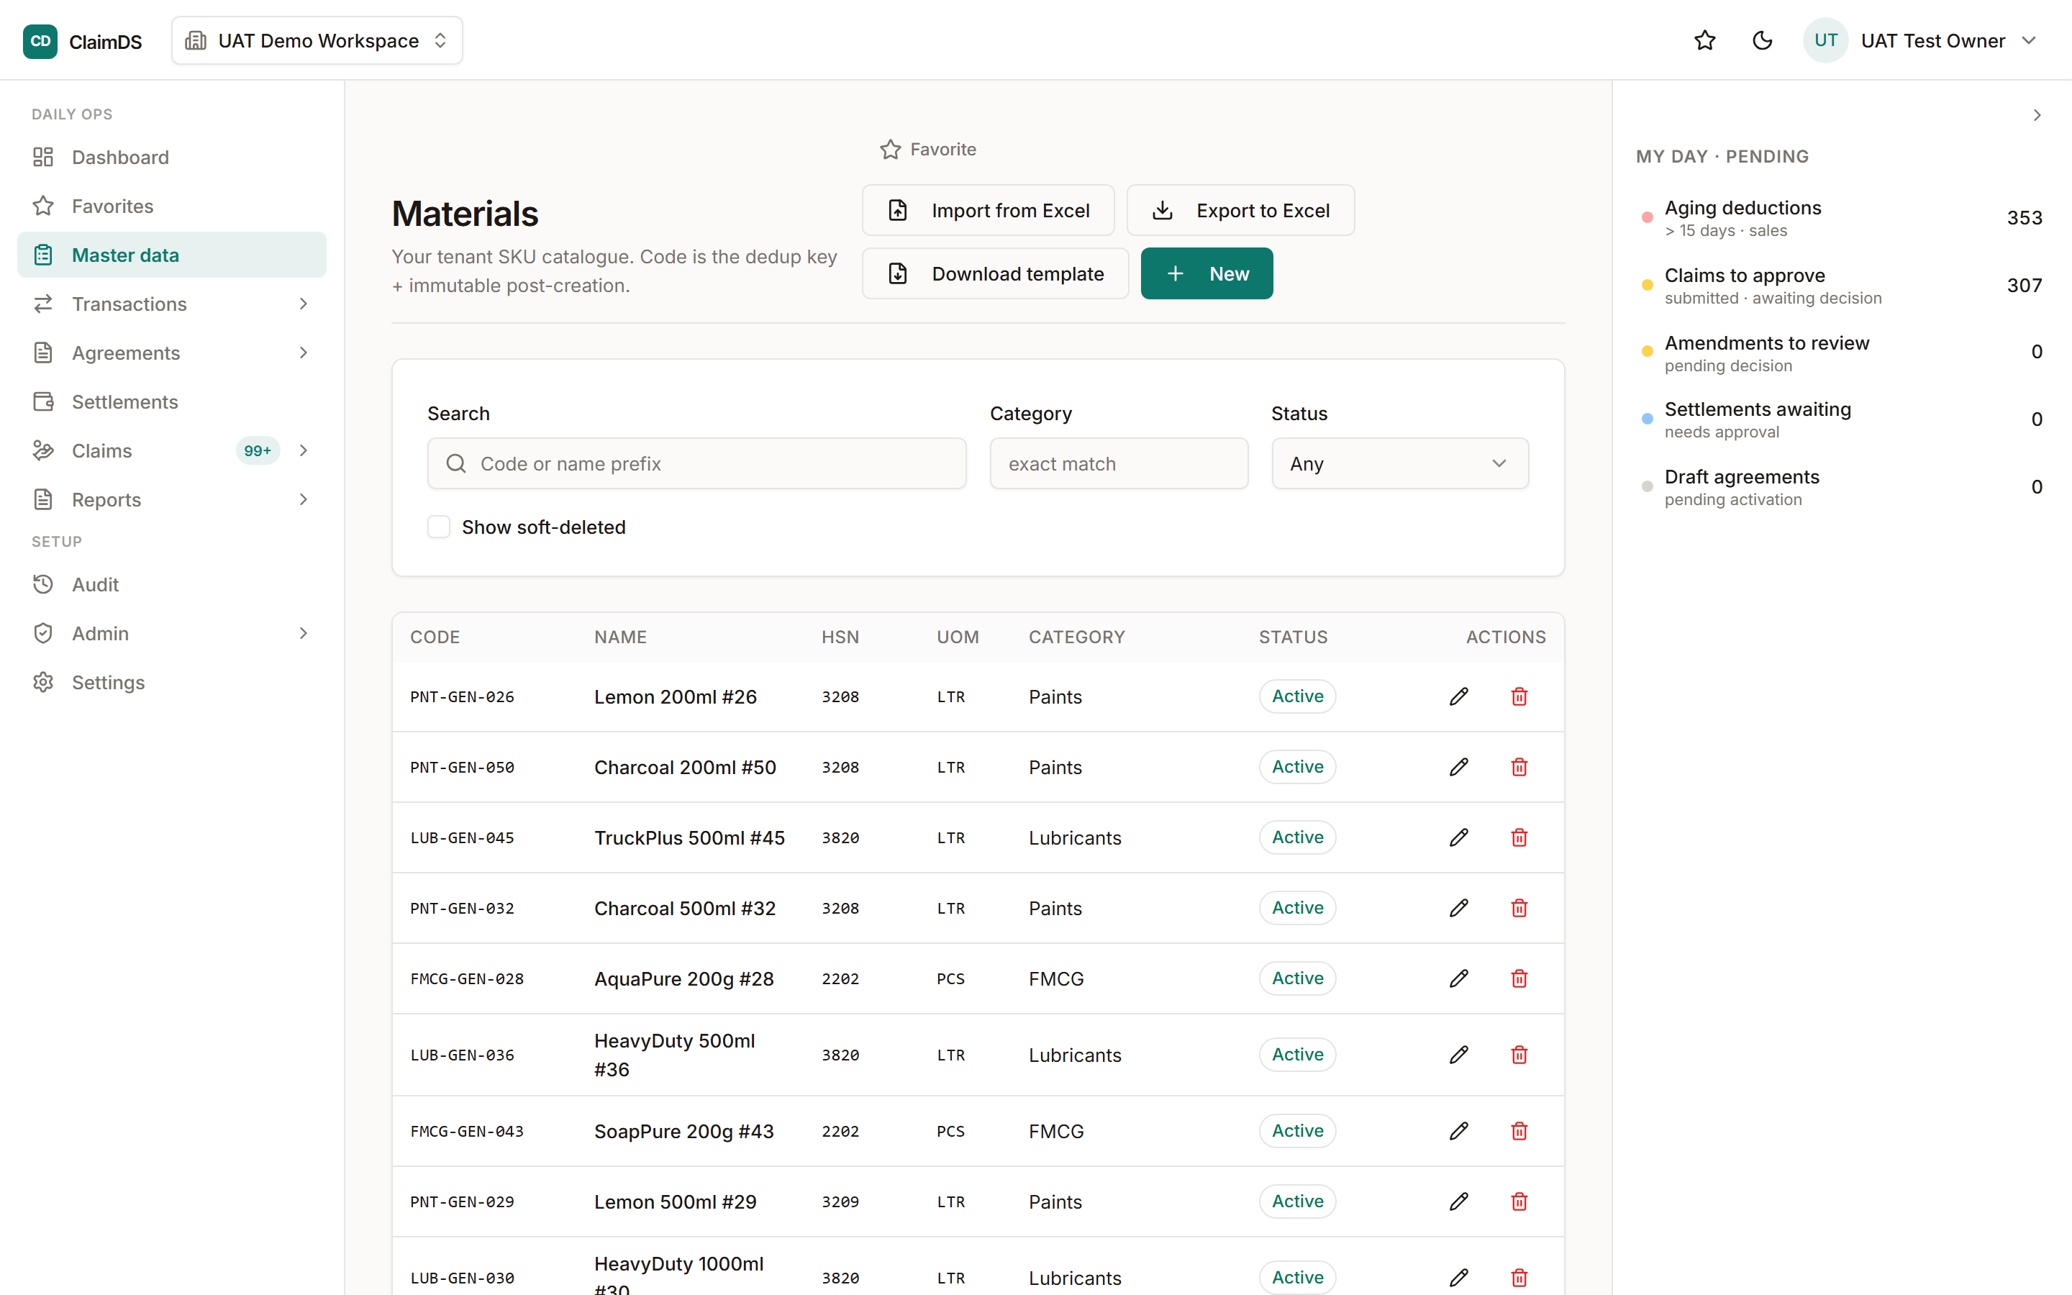
Task: Delete material LUB-GEN-036
Action: pyautogui.click(x=1519, y=1055)
